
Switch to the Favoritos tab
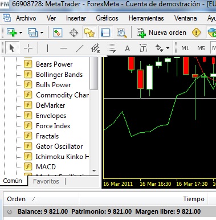tap(46, 181)
